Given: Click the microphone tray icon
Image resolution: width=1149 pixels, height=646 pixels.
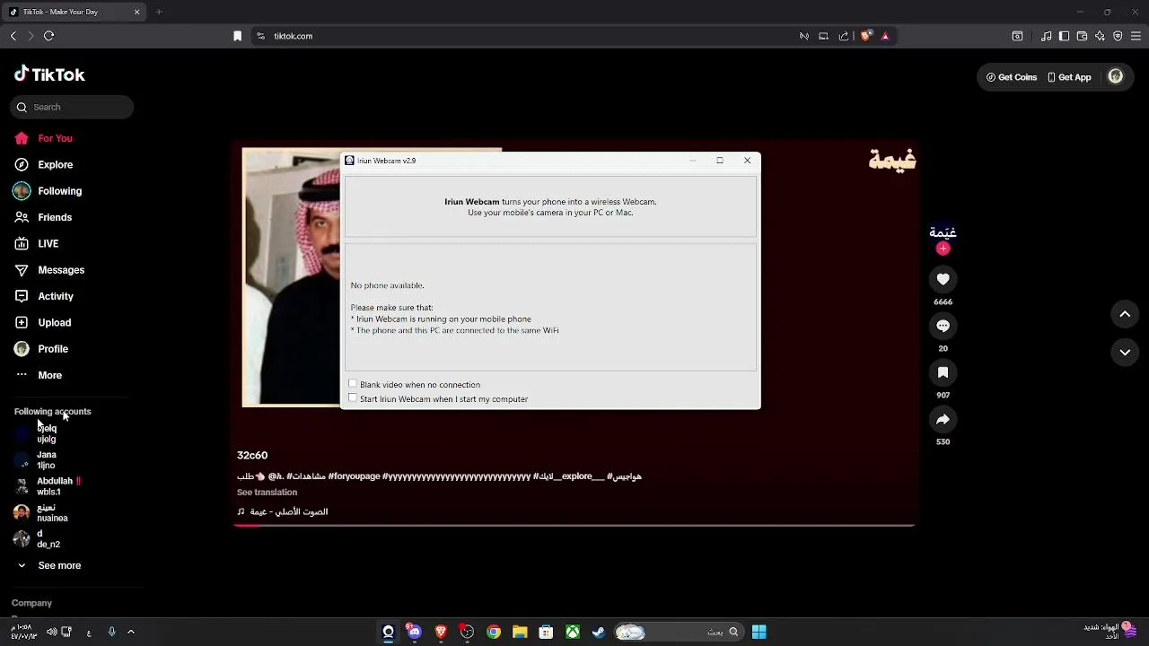Looking at the screenshot, I should [x=111, y=632].
